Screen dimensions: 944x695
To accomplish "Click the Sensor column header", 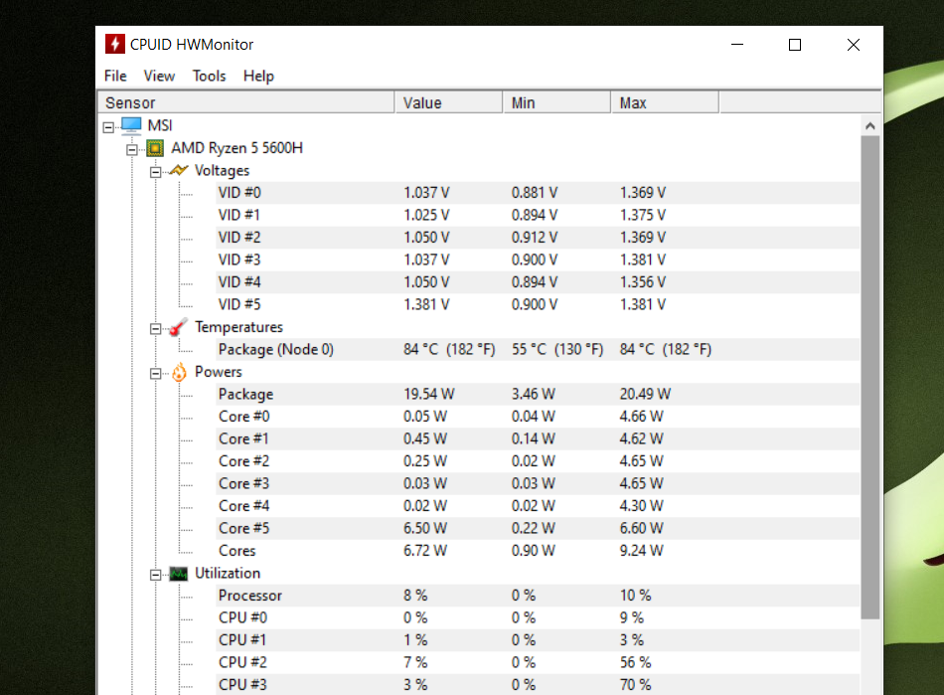I will 246,102.
